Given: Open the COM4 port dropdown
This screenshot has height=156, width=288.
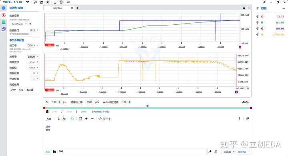Looking at the screenshot, I should [32, 45].
